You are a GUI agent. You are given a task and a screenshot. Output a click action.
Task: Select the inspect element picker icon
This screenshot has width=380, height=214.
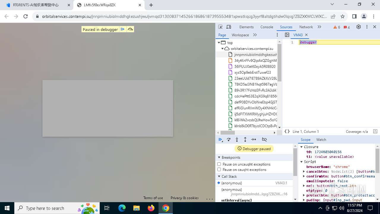pos(220,27)
